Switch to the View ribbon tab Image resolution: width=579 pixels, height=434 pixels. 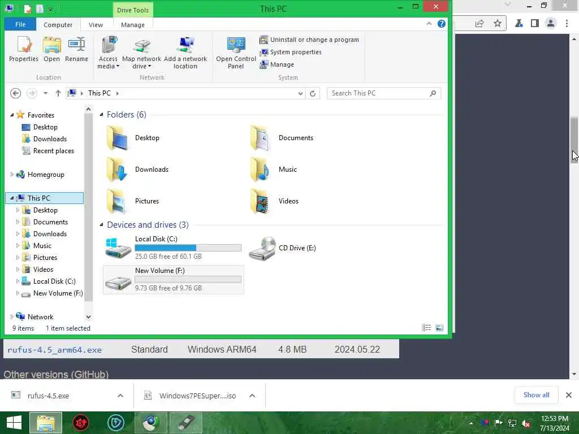coord(96,25)
